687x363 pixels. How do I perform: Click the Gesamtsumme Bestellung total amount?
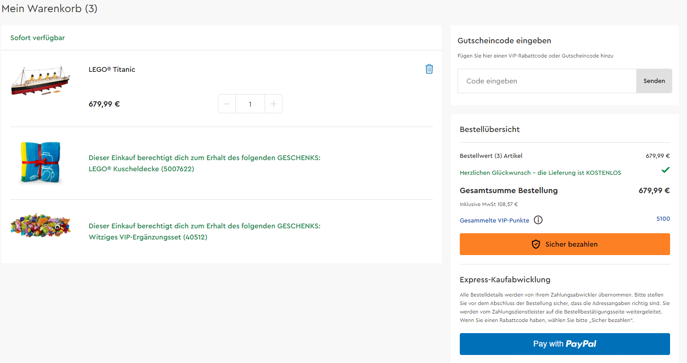click(x=654, y=190)
